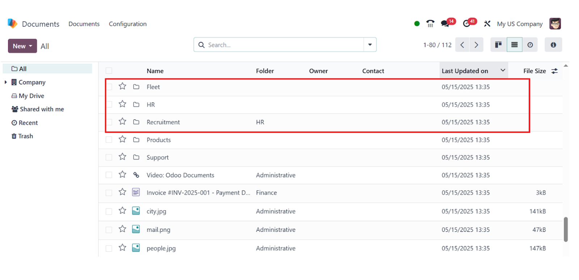Open the New button dropdown
The image size is (579, 280).
click(x=22, y=46)
